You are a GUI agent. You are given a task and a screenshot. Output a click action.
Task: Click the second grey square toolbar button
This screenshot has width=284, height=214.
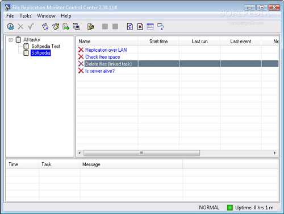tap(115, 27)
